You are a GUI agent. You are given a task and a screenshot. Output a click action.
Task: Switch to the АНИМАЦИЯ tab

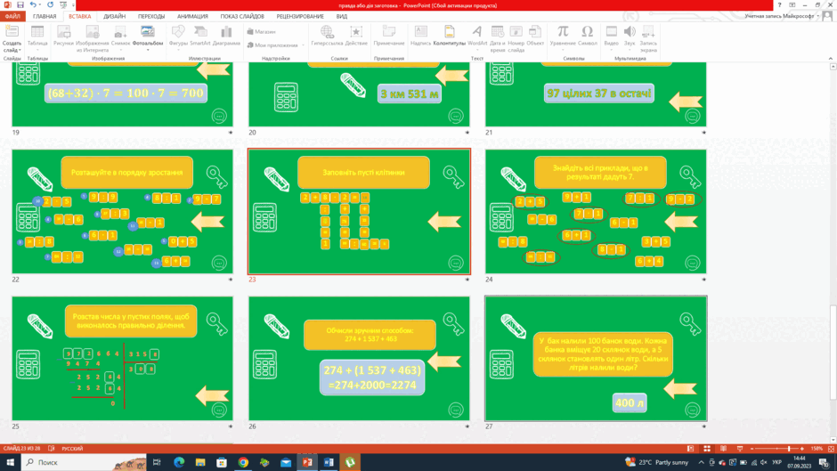[x=192, y=17]
